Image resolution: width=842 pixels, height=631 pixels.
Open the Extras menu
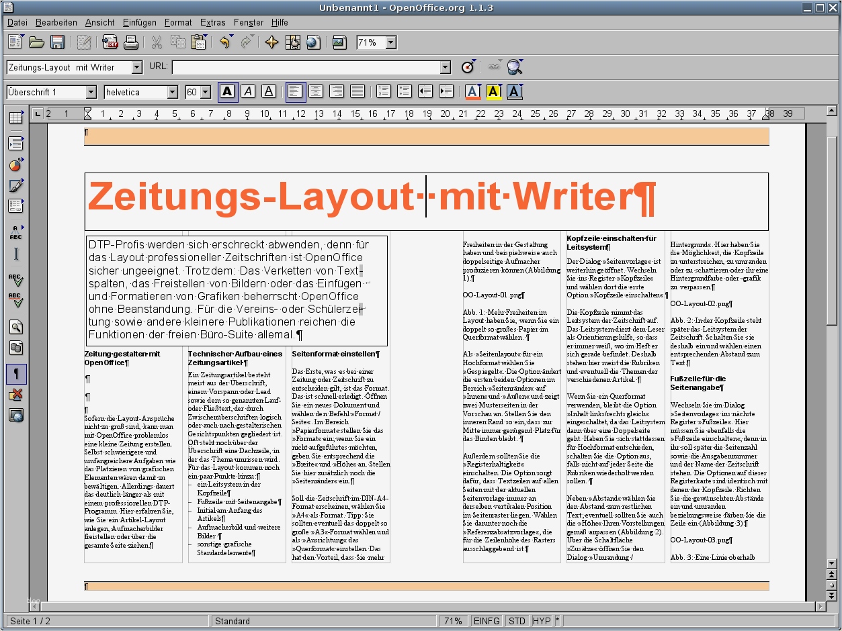[212, 22]
